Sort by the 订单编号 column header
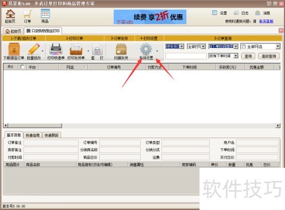285x210 pixels. coord(116,67)
